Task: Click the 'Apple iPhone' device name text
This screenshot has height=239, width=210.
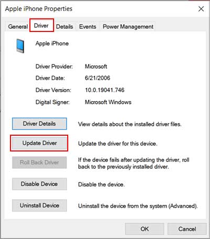Action: click(52, 44)
